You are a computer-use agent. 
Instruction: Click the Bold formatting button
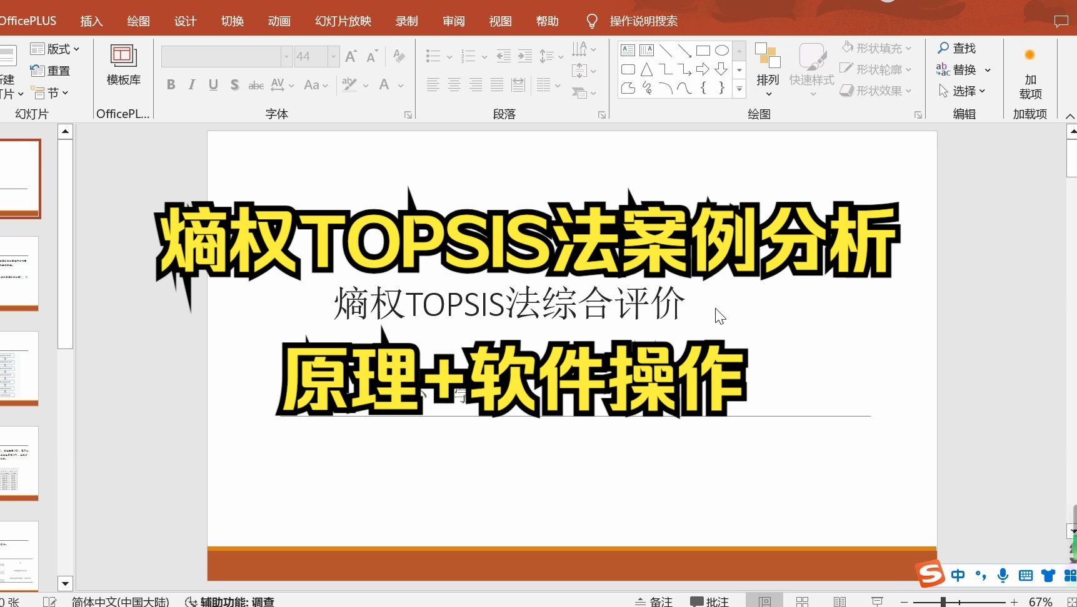(x=171, y=85)
